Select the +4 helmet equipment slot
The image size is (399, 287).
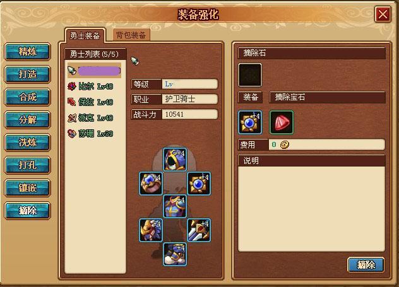174,160
